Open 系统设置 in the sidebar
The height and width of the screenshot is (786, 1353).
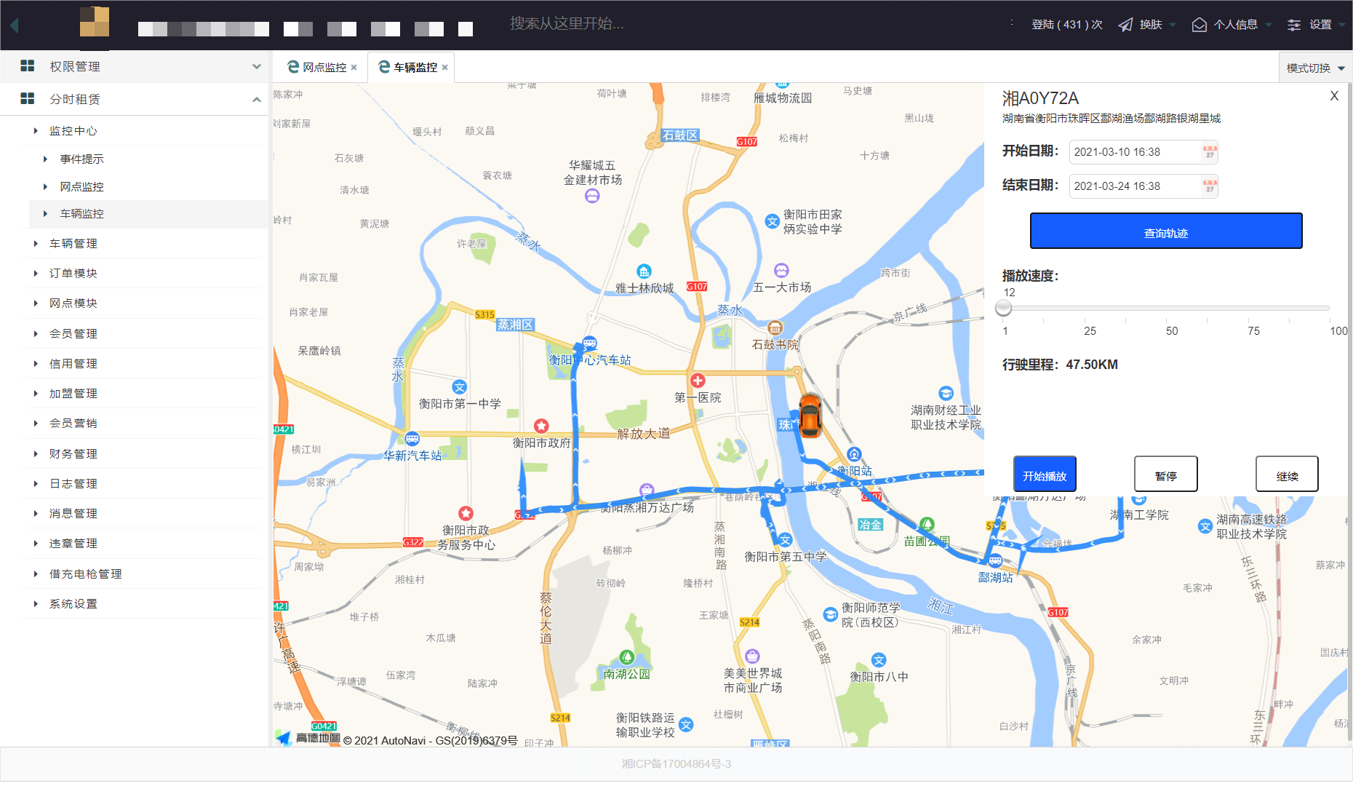coord(73,604)
